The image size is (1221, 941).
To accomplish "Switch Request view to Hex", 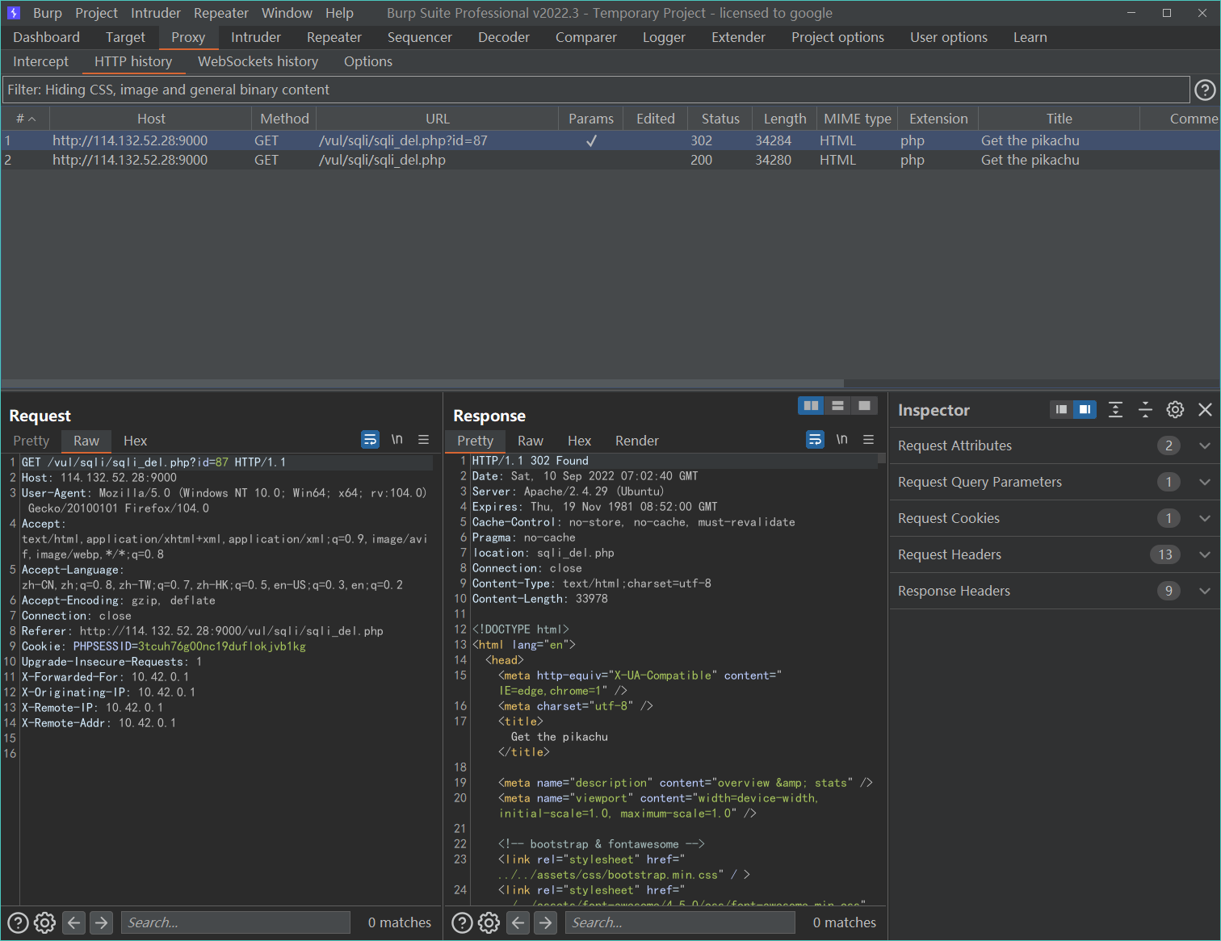I will [135, 441].
